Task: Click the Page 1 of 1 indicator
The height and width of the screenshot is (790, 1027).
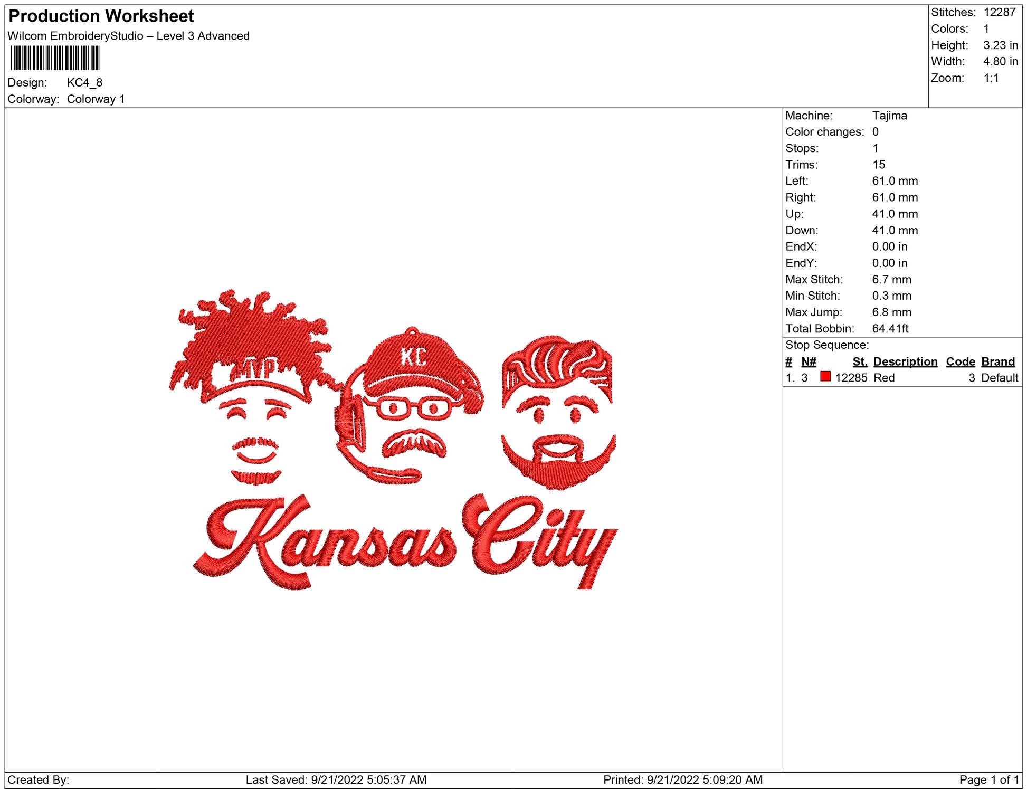Action: (988, 779)
